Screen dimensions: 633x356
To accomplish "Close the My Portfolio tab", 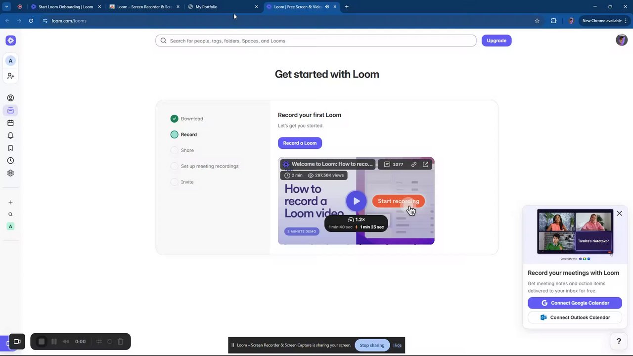I will (256, 7).
